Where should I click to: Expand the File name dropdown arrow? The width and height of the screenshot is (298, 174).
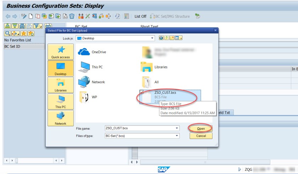[177, 128]
